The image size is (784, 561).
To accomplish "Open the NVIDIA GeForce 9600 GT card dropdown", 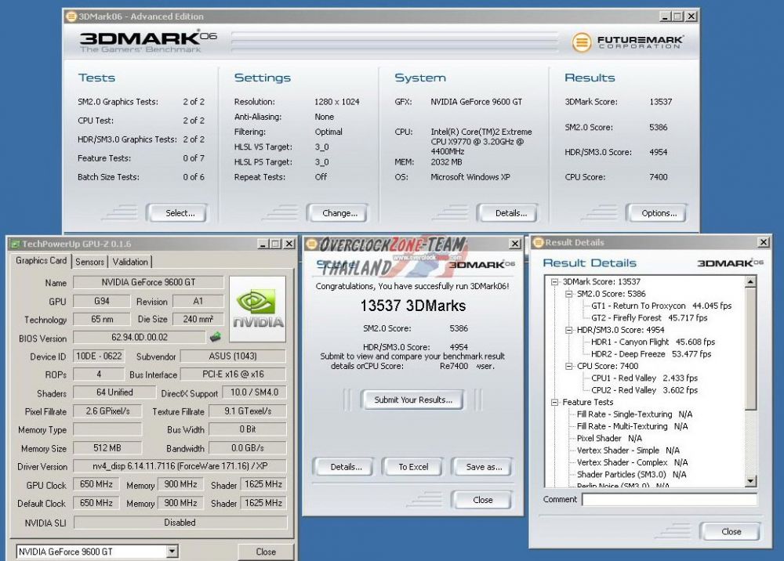I will pyautogui.click(x=172, y=552).
